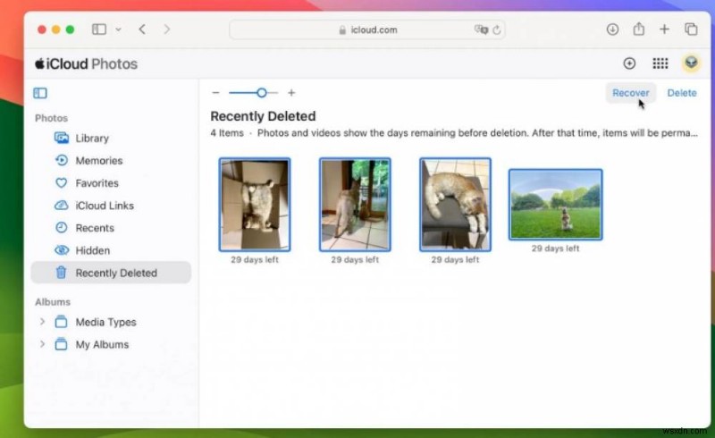Click the "4 Items" count text
The image size is (715, 438).
click(227, 133)
